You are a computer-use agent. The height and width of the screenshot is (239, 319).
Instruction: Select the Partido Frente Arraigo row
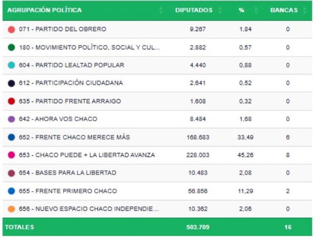pos(78,101)
